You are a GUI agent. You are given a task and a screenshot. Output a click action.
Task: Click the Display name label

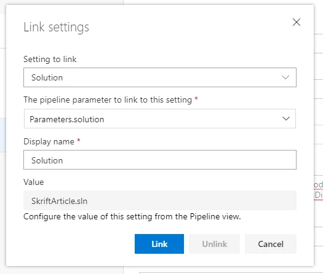49,141
